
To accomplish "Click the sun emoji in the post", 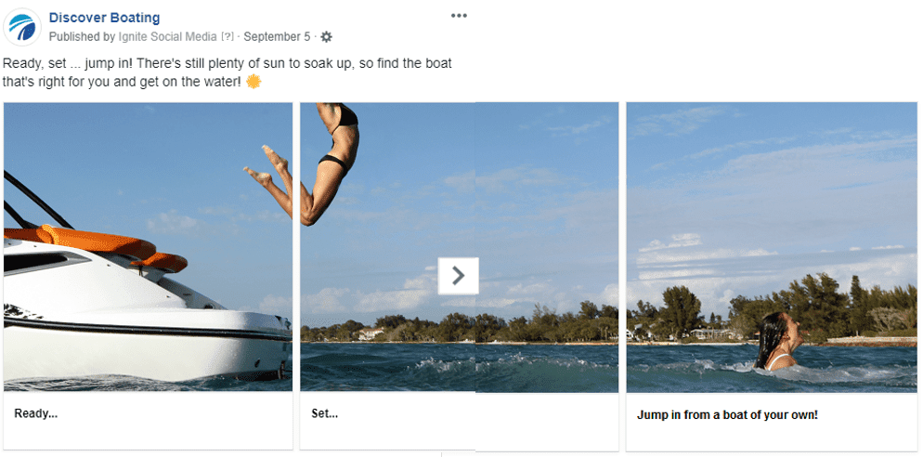I will [x=253, y=81].
